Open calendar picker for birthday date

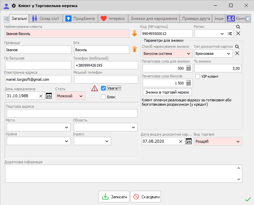(49, 96)
